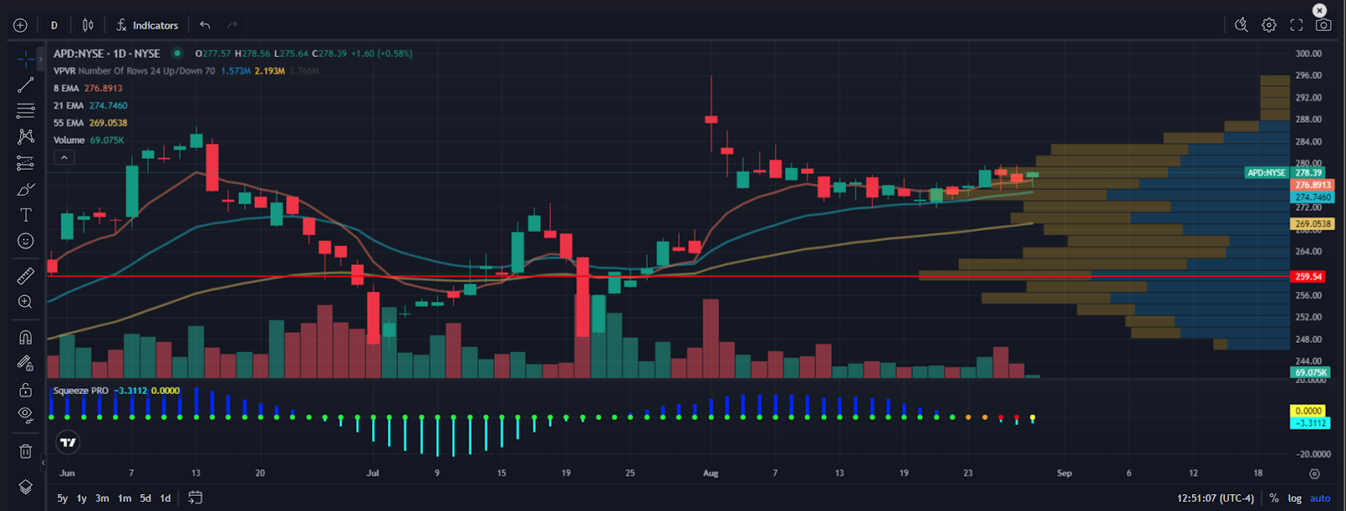Image resolution: width=1346 pixels, height=511 pixels.
Task: Set range to 5d
Action: pos(146,498)
